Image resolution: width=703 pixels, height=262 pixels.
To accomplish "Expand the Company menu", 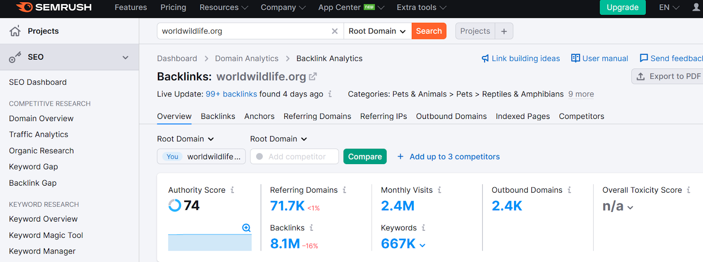I will tap(283, 7).
